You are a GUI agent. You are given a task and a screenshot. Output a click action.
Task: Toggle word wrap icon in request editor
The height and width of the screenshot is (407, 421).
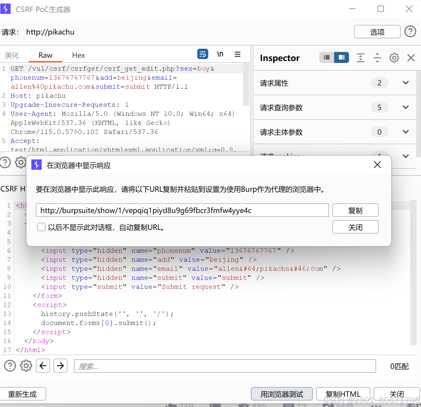(x=203, y=54)
